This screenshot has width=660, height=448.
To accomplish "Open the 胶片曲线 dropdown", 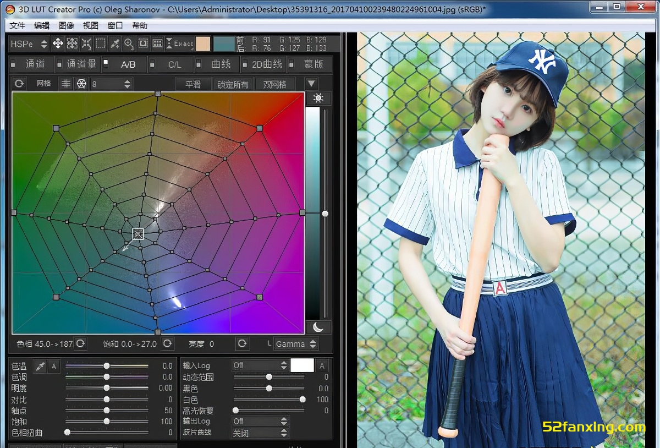I will coord(260,433).
